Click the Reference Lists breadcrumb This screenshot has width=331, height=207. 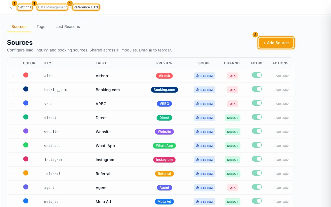(86, 7)
